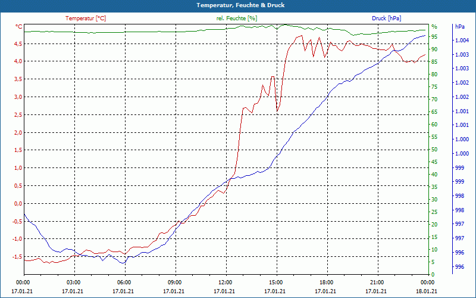Click the '-0,5' temperature axis value

[x=17, y=221]
